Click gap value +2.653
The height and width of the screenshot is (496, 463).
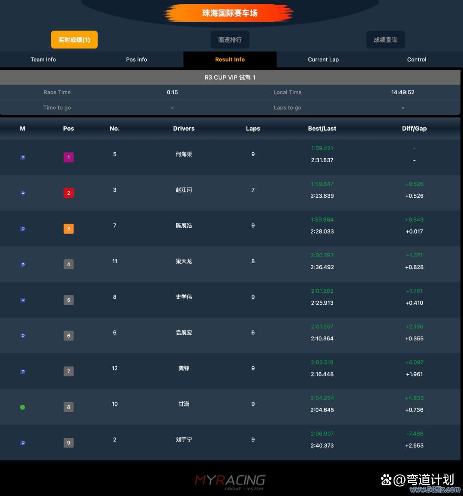tap(414, 446)
